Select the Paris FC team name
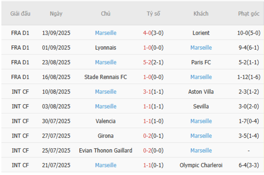The height and width of the screenshot is (175, 264). (x=201, y=62)
